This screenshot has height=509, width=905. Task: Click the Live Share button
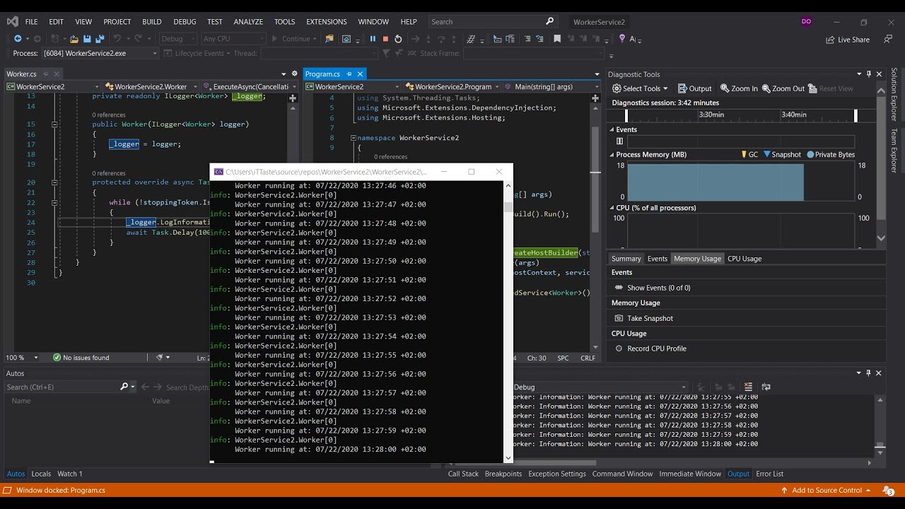(x=848, y=40)
